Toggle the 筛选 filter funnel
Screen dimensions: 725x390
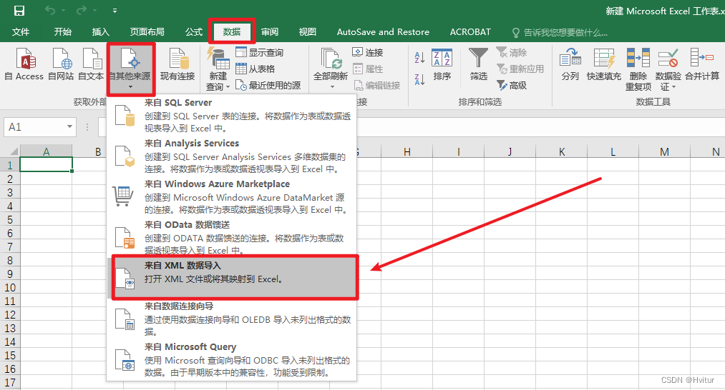pyautogui.click(x=479, y=64)
